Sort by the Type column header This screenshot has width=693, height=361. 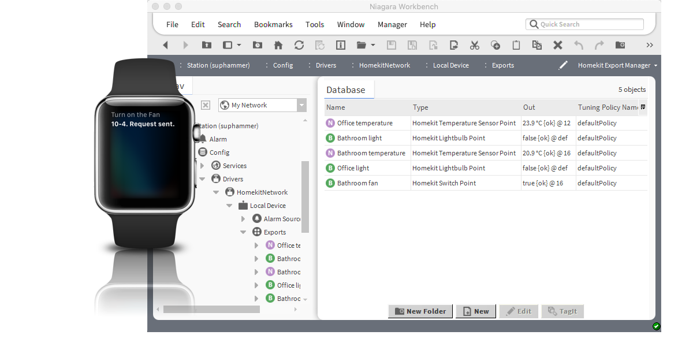pyautogui.click(x=465, y=107)
